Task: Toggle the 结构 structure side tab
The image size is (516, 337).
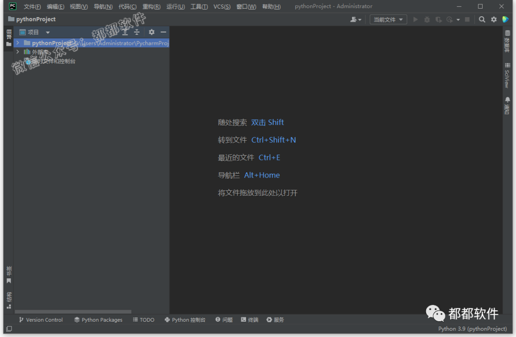Action: pyautogui.click(x=9, y=300)
